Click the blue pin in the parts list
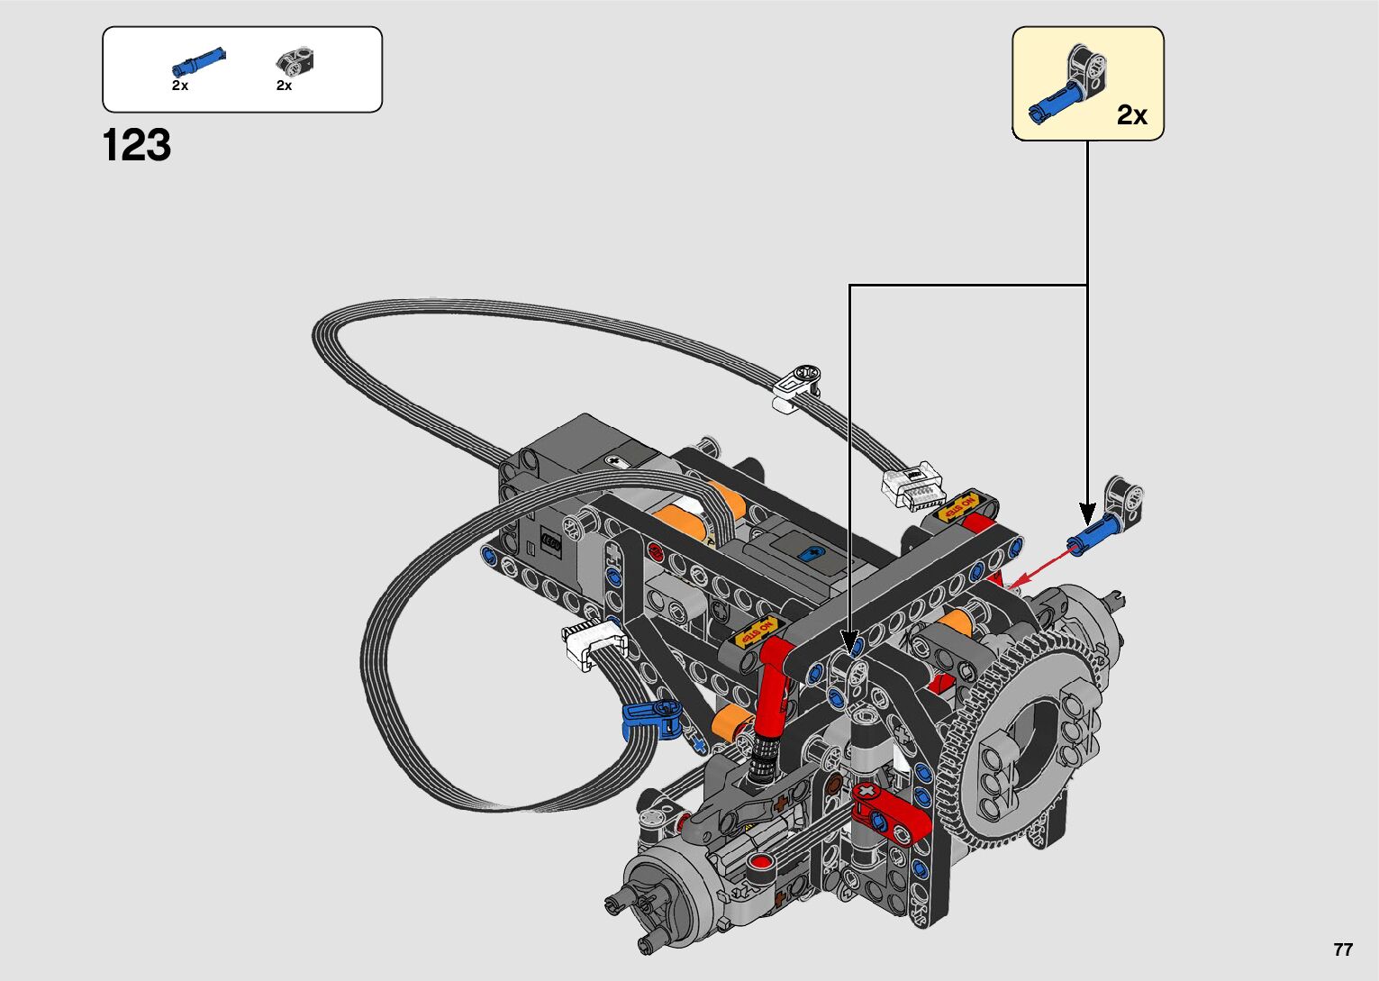This screenshot has height=981, width=1379. tap(198, 62)
